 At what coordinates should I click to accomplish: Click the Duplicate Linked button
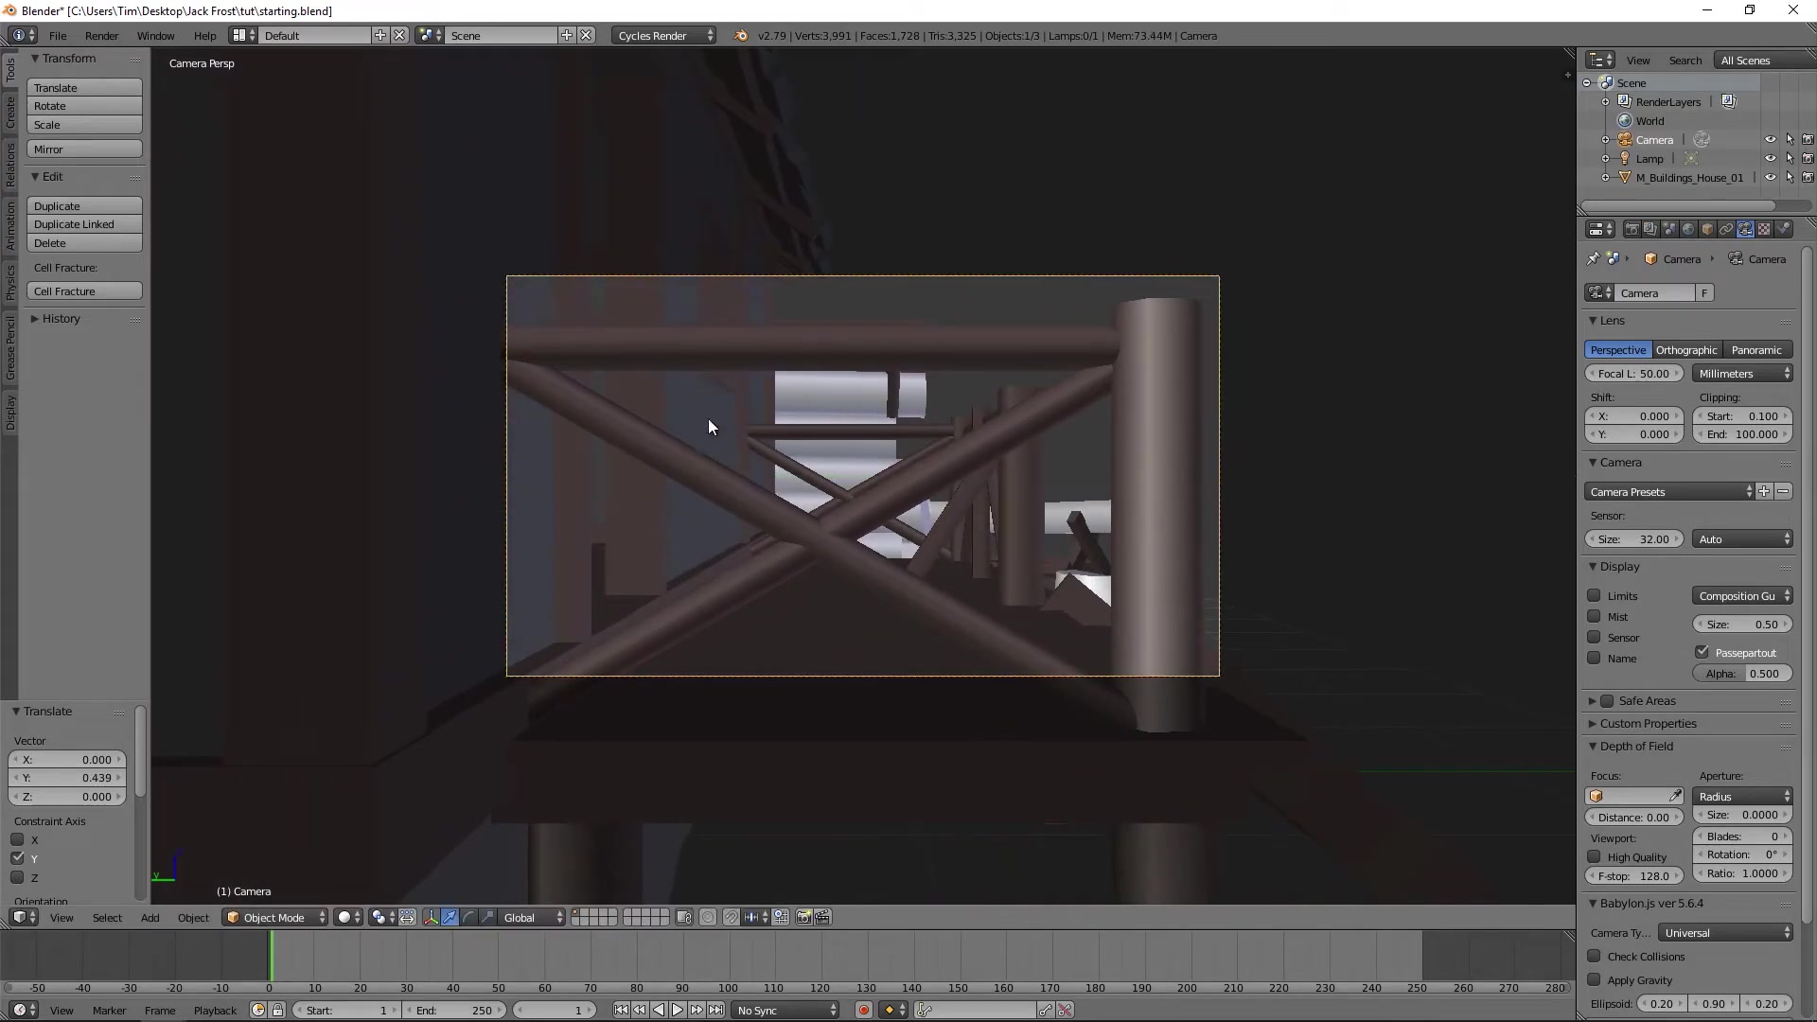[x=84, y=224]
